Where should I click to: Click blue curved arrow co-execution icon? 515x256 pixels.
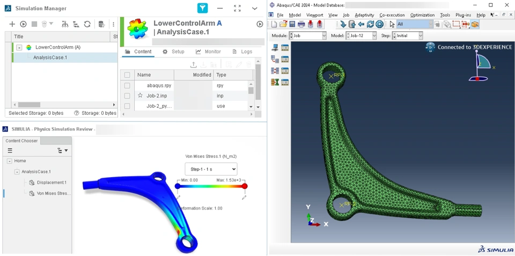343,24
